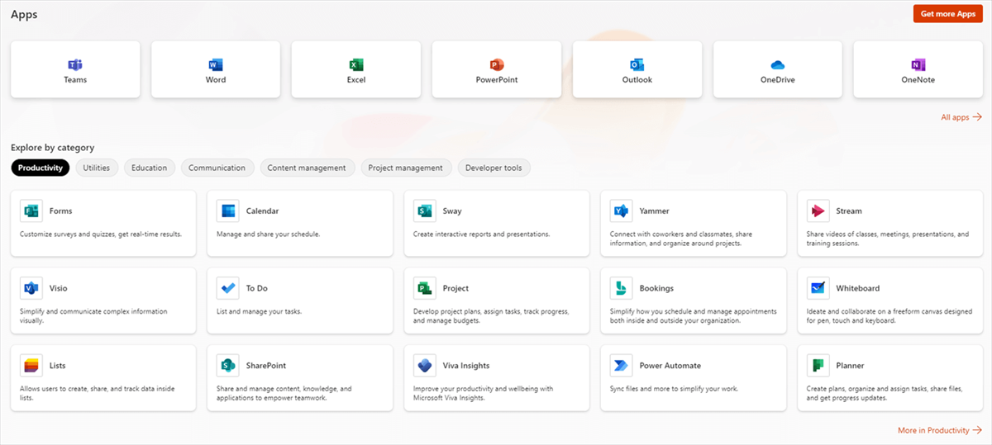The width and height of the screenshot is (992, 445).
Task: Click the OneDrive label text
Action: click(x=778, y=80)
